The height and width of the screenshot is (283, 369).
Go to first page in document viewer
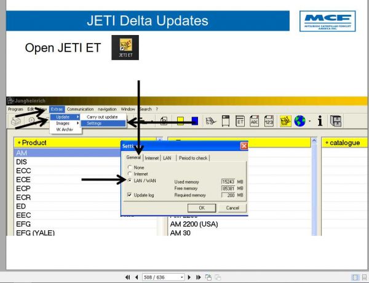tap(127, 277)
